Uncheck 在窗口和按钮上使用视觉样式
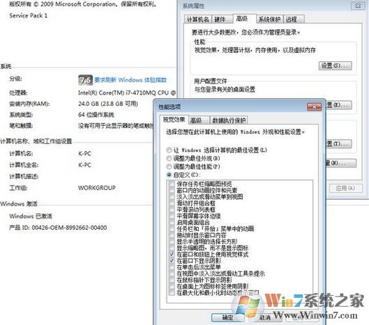369x325 pixels. tap(172, 254)
